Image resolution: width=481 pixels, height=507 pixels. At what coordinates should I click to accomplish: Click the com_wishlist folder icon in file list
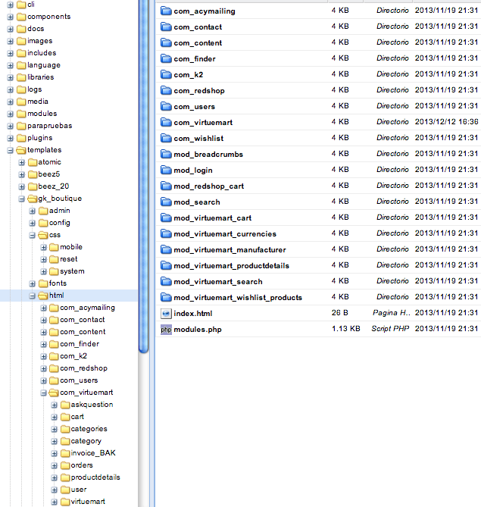(166, 139)
